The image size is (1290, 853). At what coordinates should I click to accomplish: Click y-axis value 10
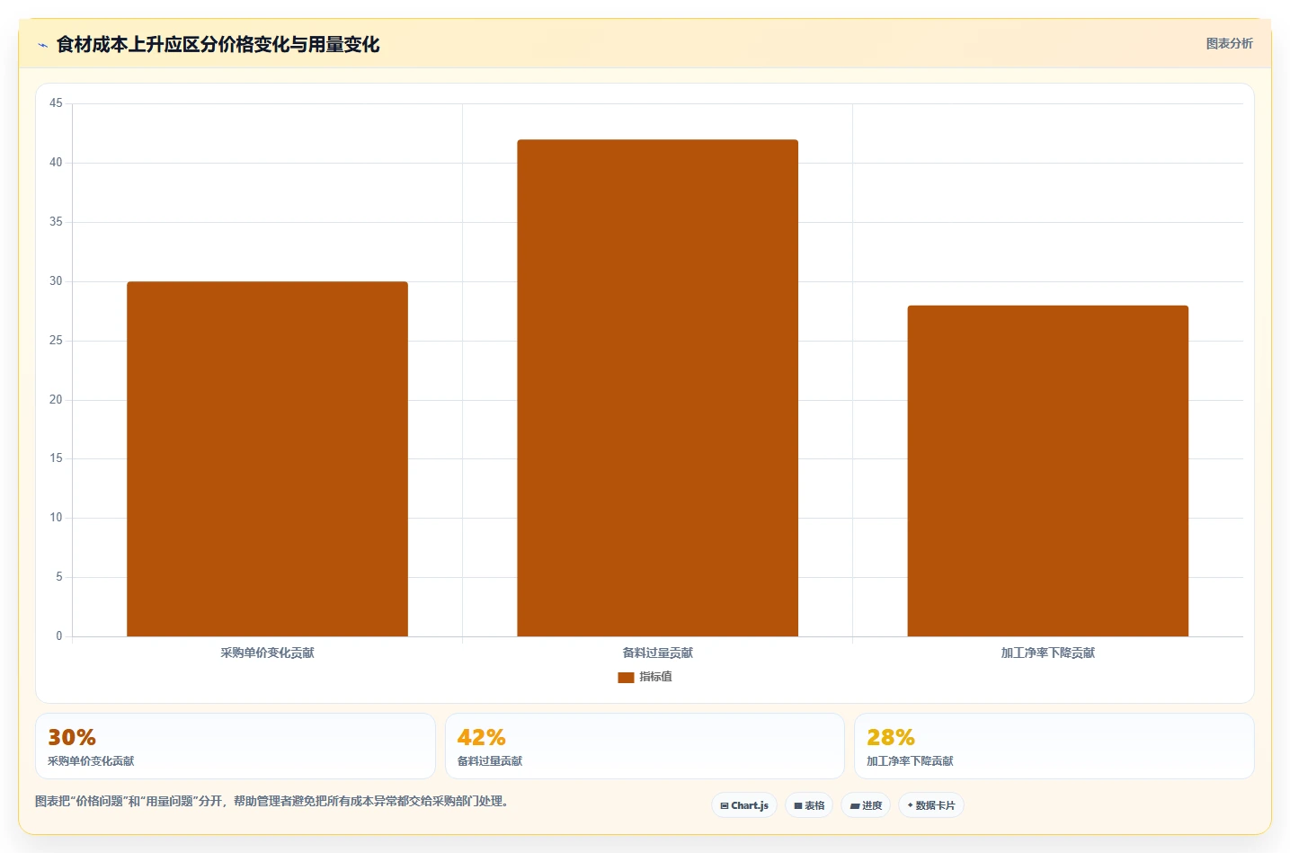tap(56, 518)
